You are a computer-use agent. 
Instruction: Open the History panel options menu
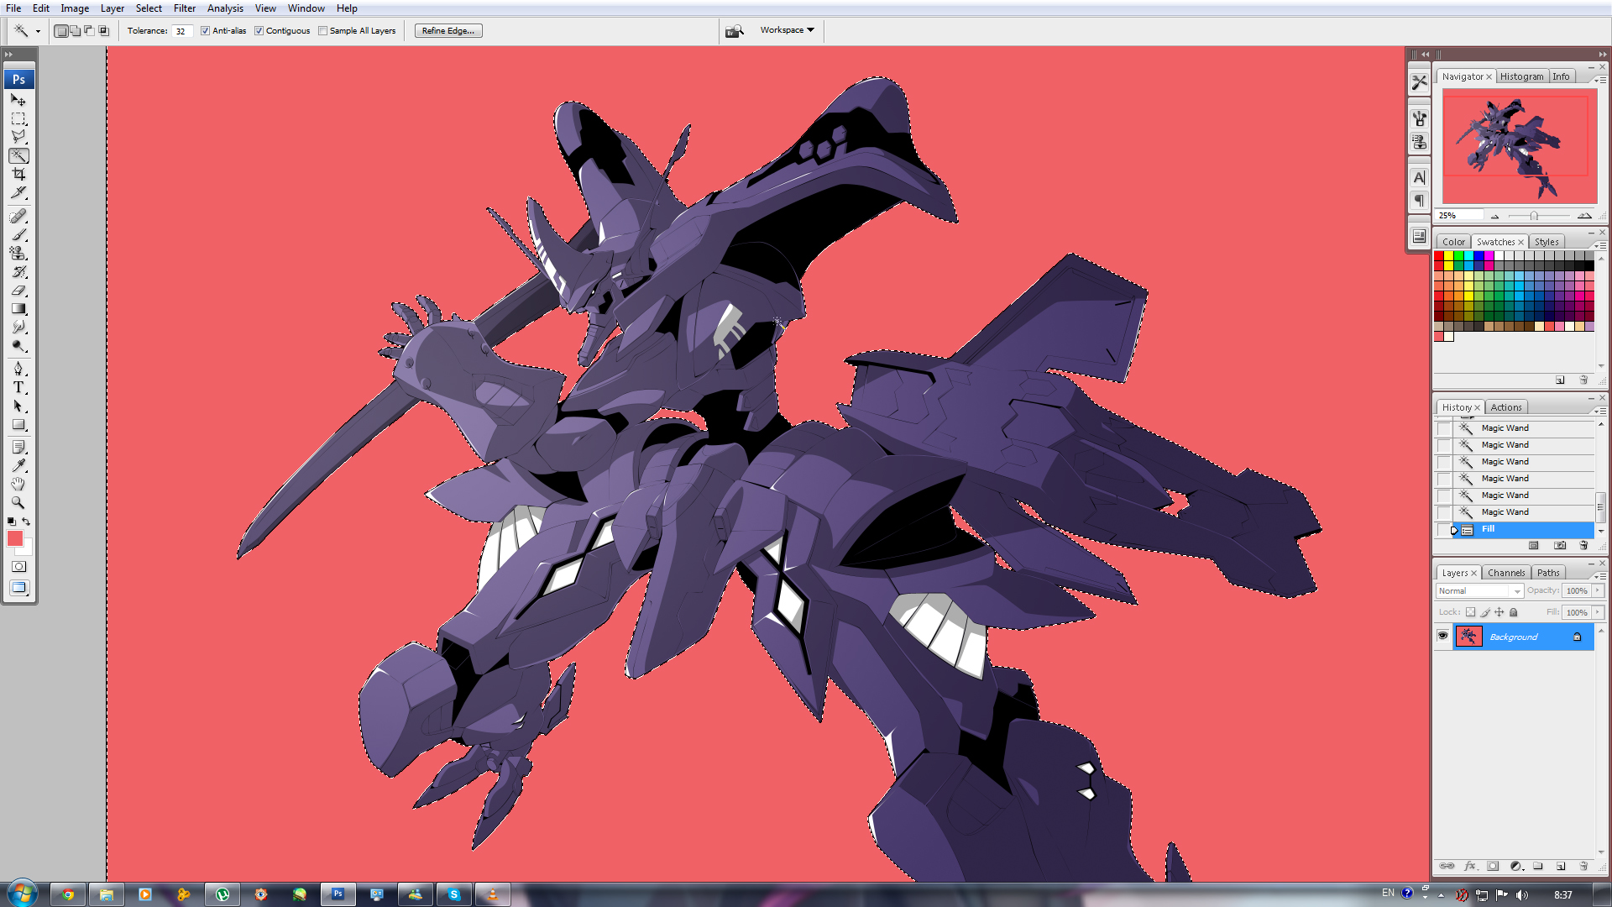point(1599,411)
